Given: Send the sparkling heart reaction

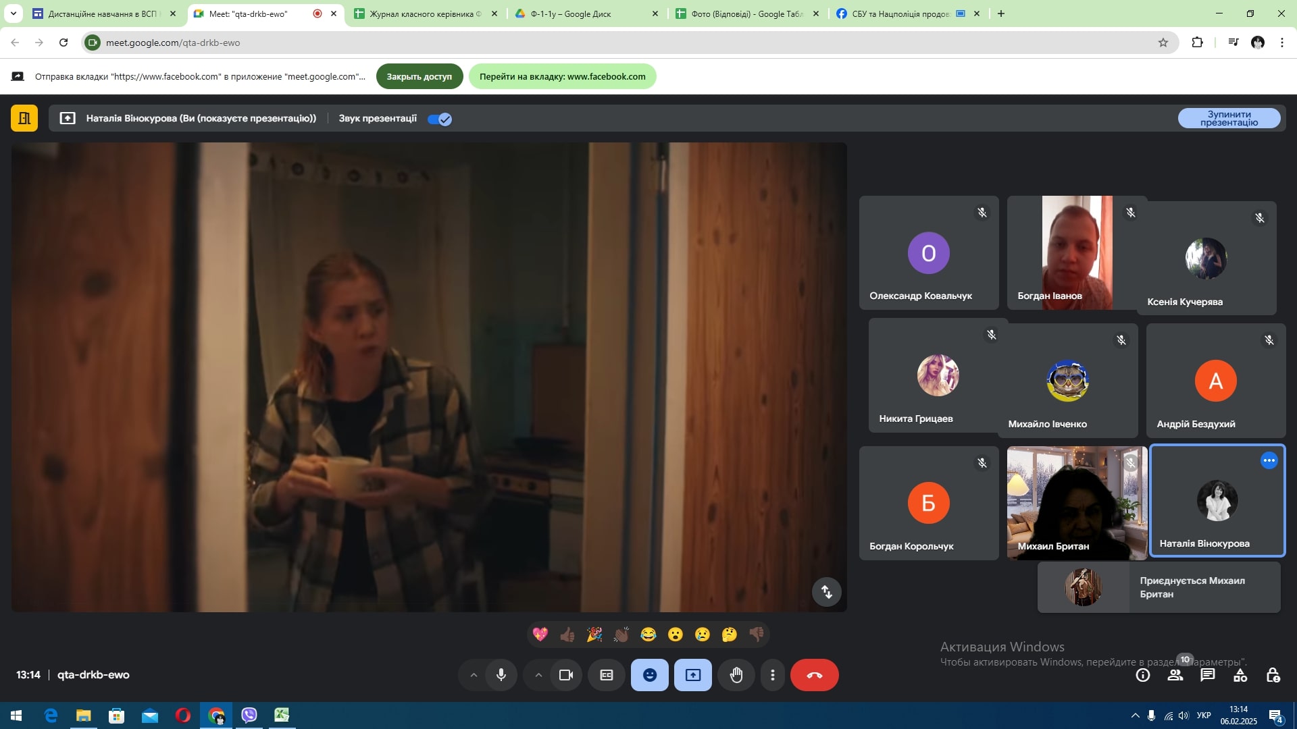Looking at the screenshot, I should (540, 634).
